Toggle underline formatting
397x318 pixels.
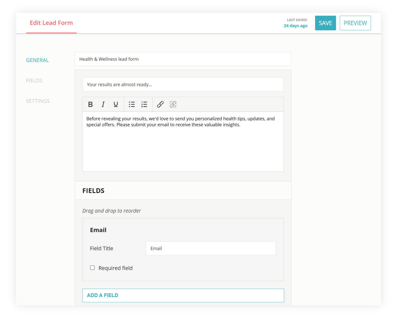click(116, 104)
